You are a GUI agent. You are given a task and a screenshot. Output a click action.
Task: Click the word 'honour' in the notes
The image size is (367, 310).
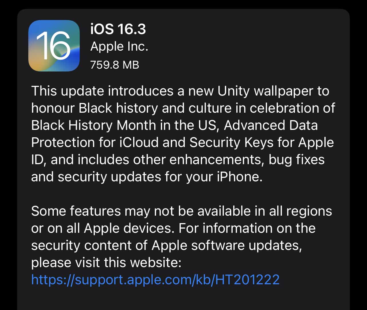click(53, 108)
